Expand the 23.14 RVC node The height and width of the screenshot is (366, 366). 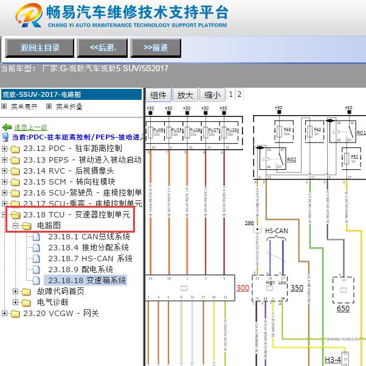4,171
